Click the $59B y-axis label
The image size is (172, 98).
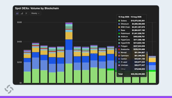point(19,22)
